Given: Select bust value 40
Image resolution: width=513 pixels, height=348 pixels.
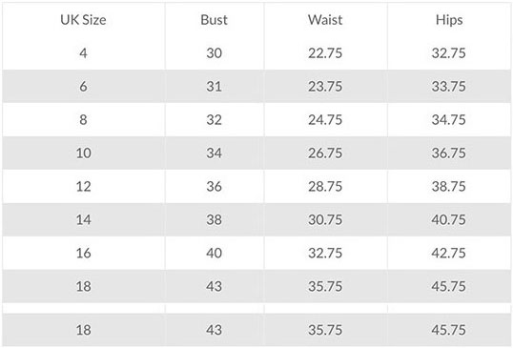Looking at the screenshot, I should click(214, 254).
